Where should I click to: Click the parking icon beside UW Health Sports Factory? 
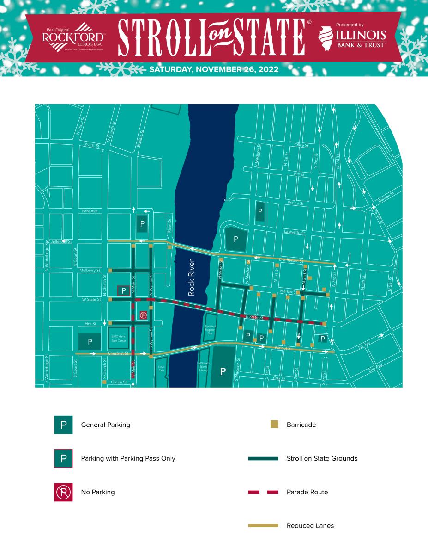click(x=223, y=371)
